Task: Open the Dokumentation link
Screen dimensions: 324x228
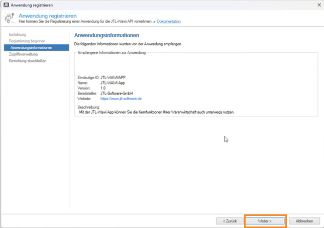Action: (x=169, y=22)
